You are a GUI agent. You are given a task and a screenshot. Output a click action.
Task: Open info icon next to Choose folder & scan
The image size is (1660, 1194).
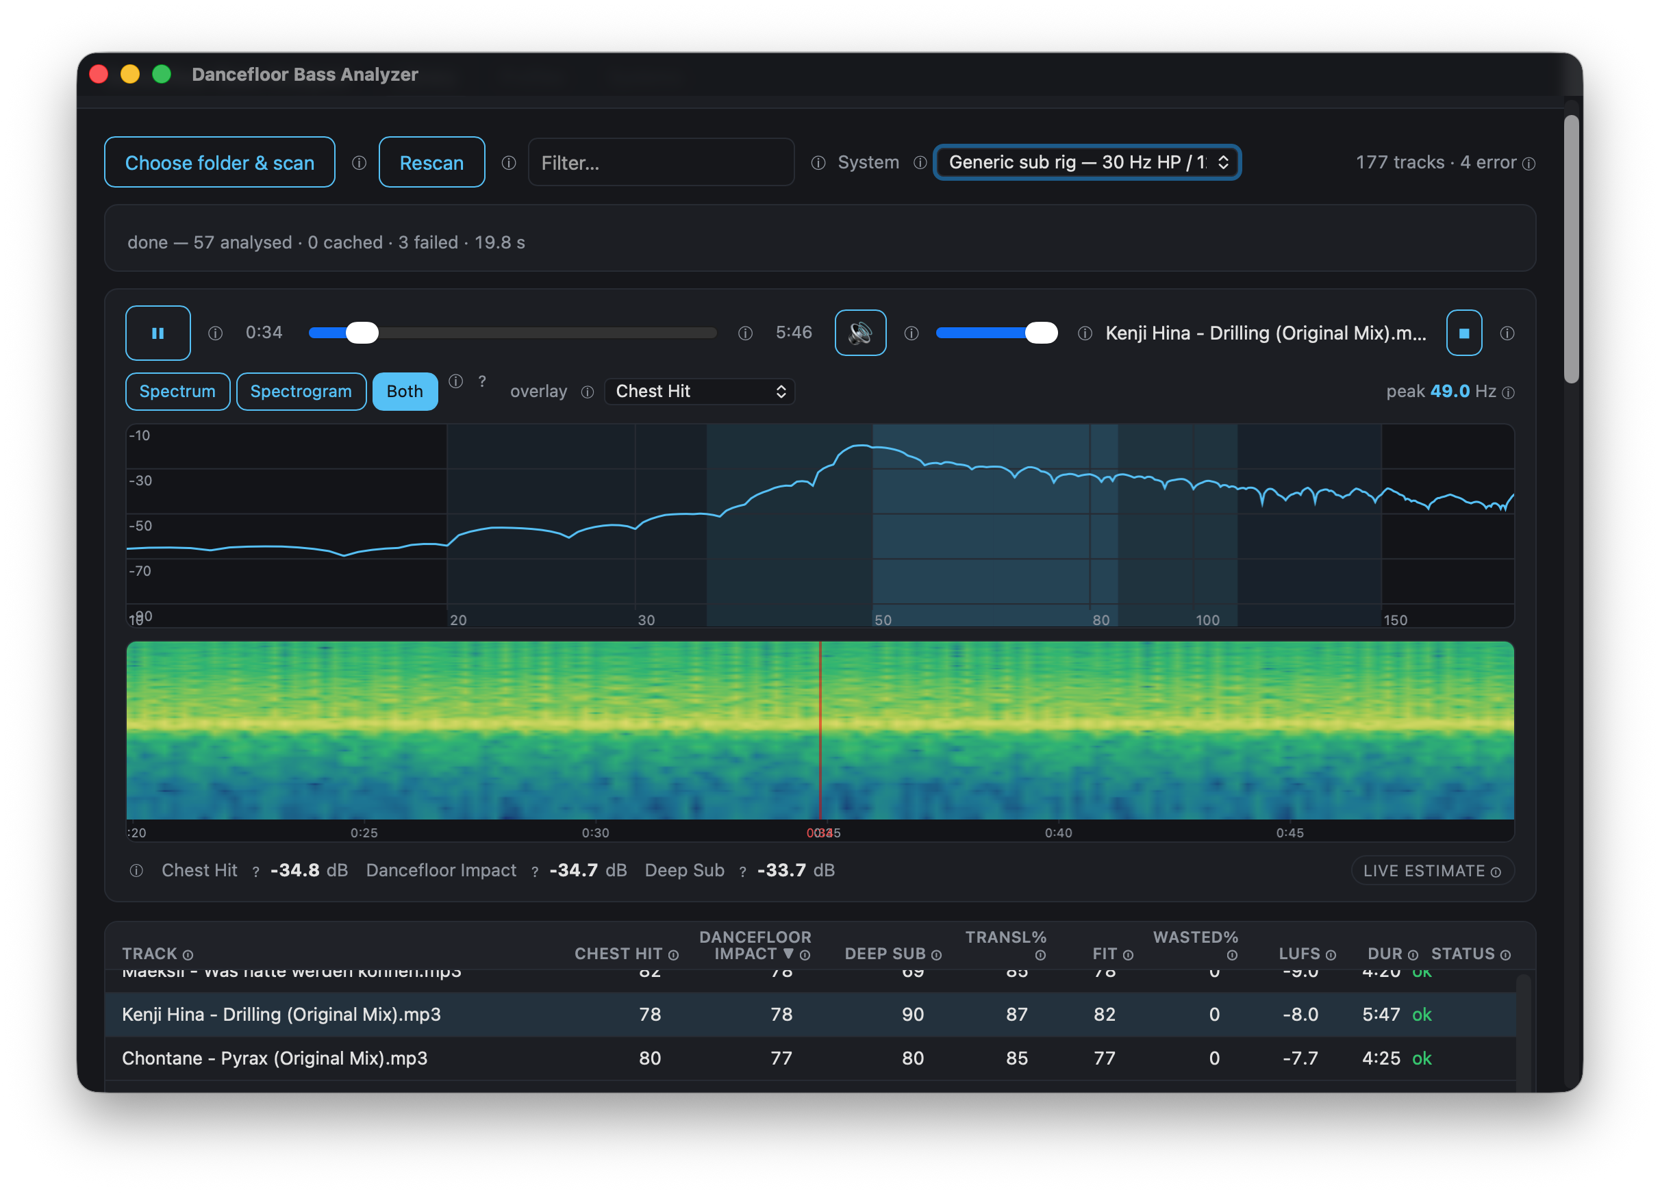click(359, 162)
